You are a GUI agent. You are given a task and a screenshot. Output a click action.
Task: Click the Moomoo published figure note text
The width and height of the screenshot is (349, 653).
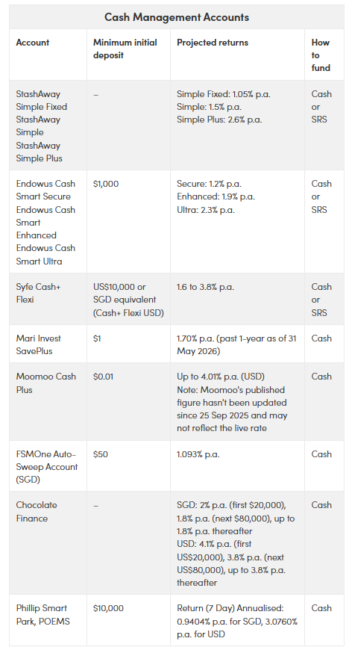click(232, 409)
